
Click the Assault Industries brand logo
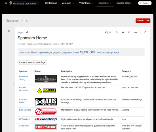click(47, 90)
